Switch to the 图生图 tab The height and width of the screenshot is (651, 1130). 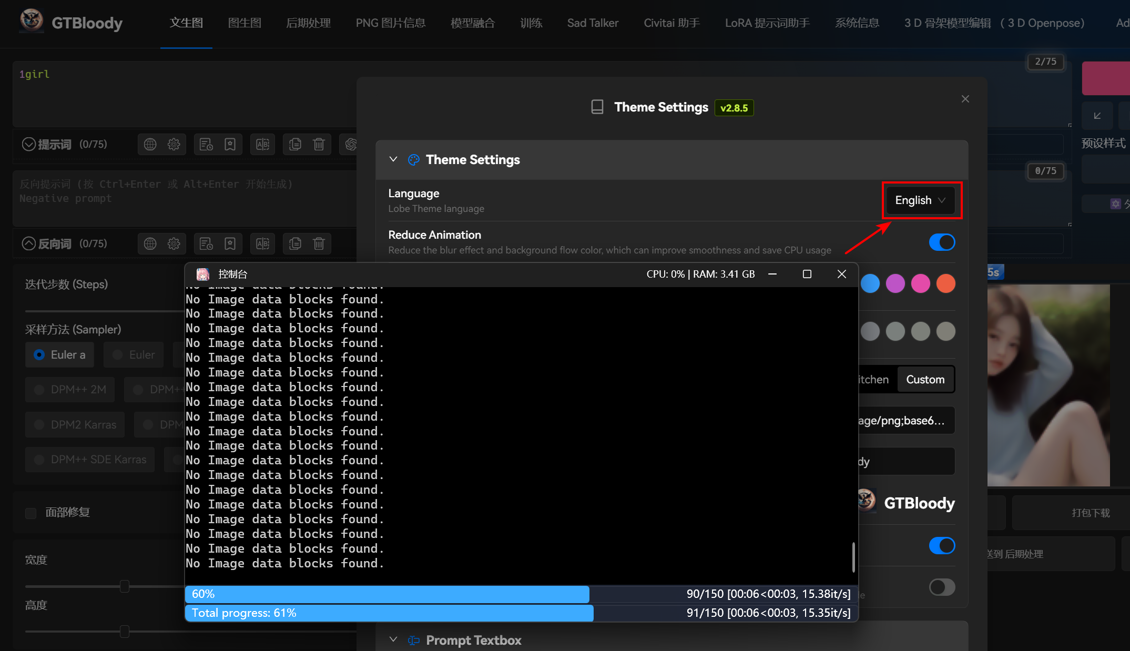245,23
